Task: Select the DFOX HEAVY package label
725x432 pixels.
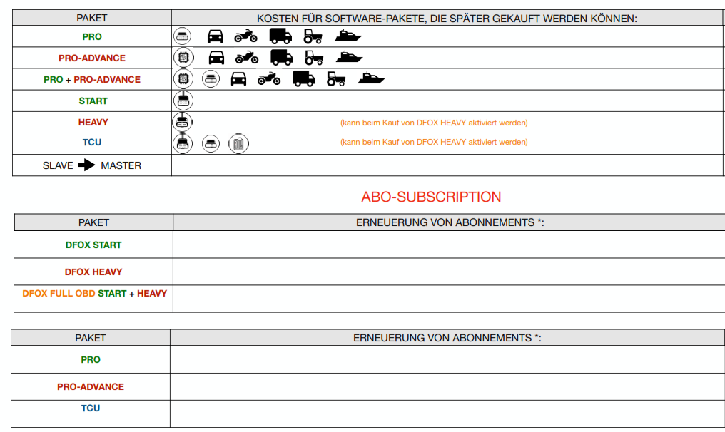Action: point(93,272)
